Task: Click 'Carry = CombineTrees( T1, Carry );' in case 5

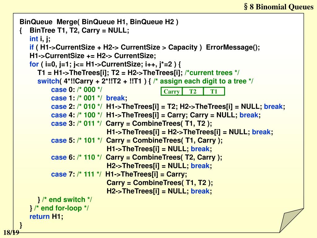Action: click(164, 140)
